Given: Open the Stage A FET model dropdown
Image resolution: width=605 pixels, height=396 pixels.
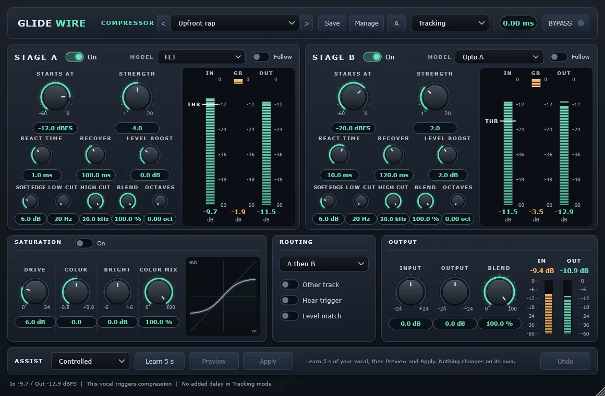Looking at the screenshot, I should click(201, 57).
